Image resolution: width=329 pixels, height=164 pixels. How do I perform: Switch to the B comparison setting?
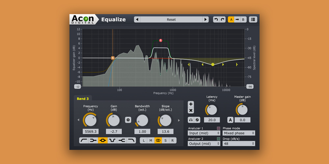243,19
